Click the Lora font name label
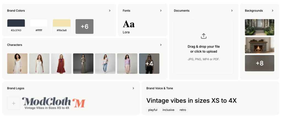This screenshot has width=282, height=118. (x=126, y=32)
